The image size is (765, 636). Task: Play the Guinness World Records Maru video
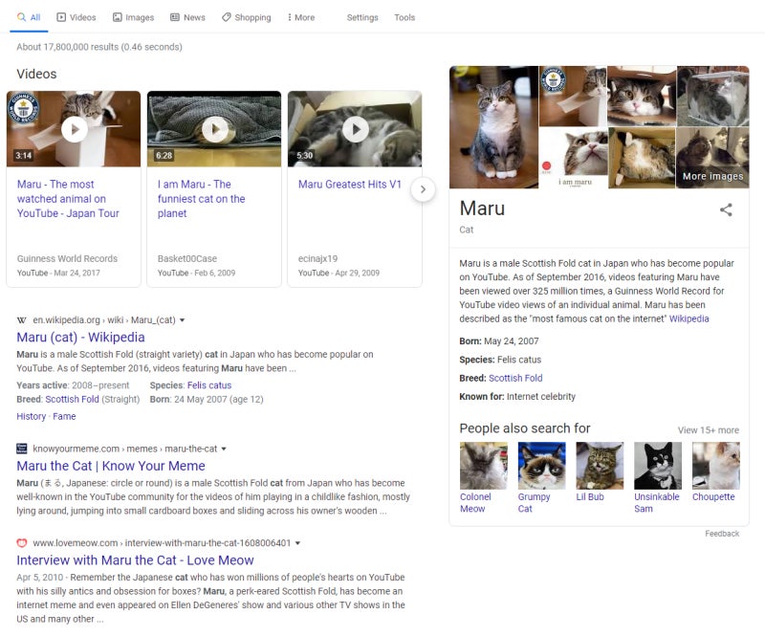point(75,129)
